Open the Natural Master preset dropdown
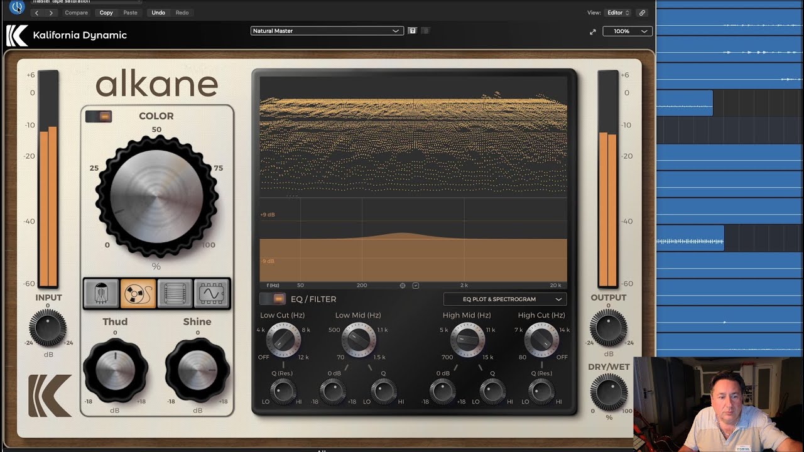The height and width of the screenshot is (452, 804). pyautogui.click(x=327, y=30)
